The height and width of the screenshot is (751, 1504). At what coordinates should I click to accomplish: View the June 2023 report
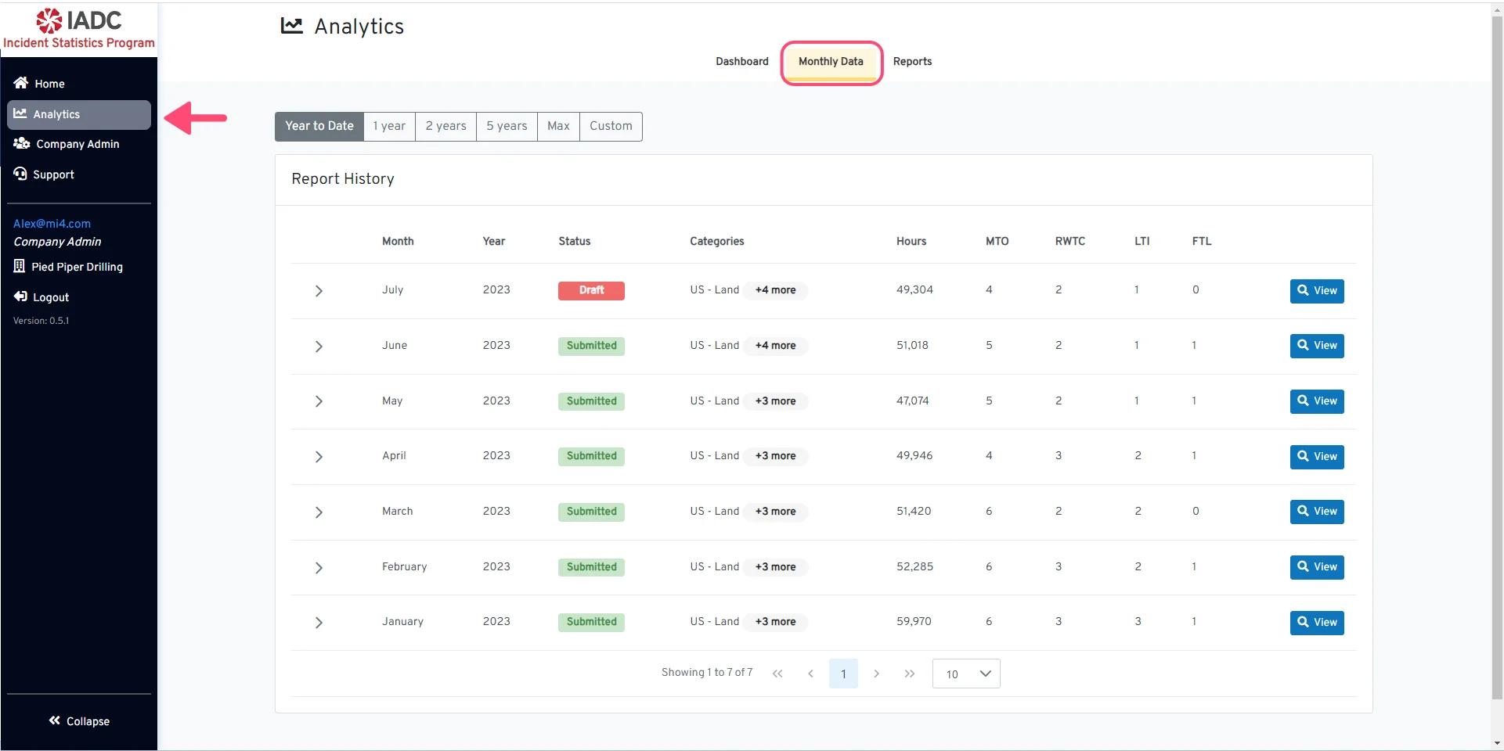click(x=1317, y=346)
